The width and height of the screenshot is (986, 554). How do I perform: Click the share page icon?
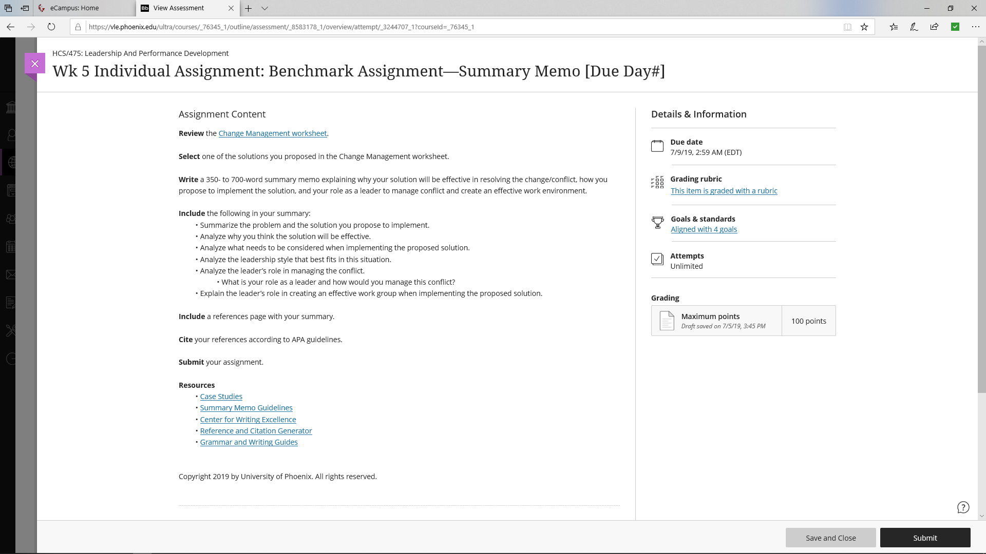[934, 27]
